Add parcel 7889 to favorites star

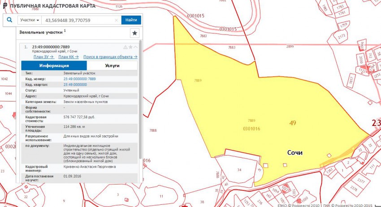click(130, 47)
